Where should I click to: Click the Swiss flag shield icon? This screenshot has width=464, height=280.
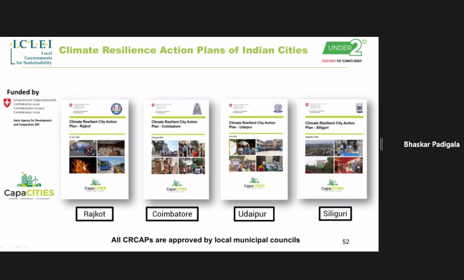7,103
